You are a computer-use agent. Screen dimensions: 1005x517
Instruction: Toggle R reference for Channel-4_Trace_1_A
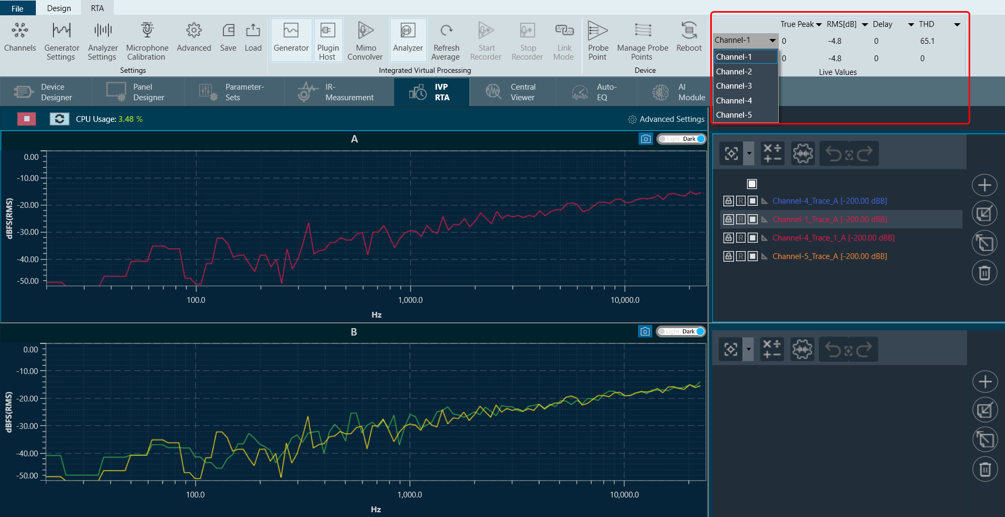coord(740,238)
